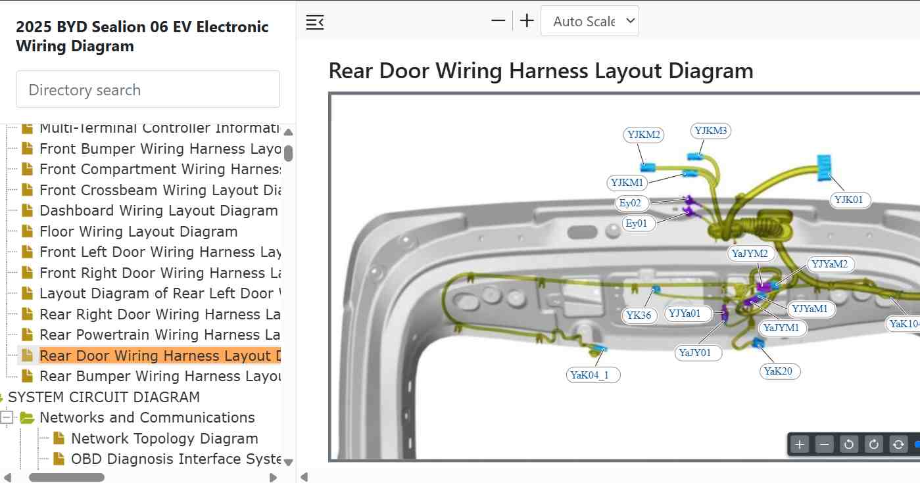
Task: Click the YJKM2 connector label
Action: [644, 135]
